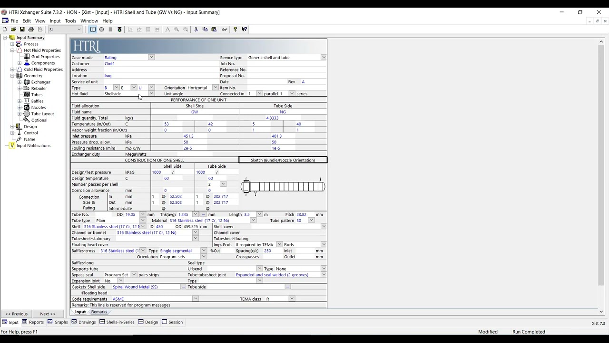Open a file using the folder icon

13,30
